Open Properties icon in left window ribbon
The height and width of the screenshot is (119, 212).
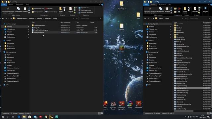click(x=71, y=9)
